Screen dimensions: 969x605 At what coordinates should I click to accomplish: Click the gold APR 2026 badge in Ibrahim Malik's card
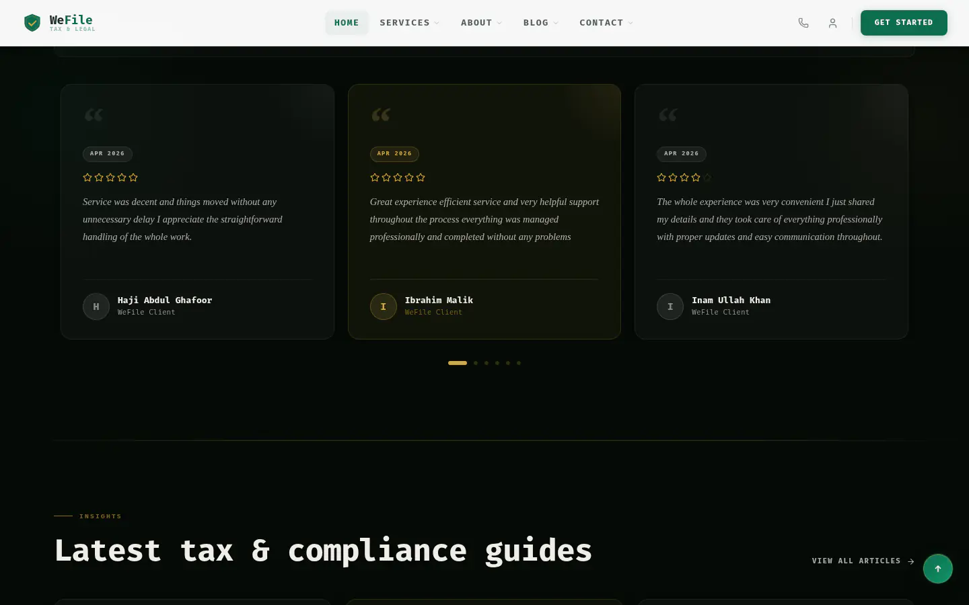394,154
